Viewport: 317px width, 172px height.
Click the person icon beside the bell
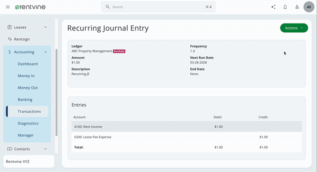pyautogui.click(x=297, y=7)
